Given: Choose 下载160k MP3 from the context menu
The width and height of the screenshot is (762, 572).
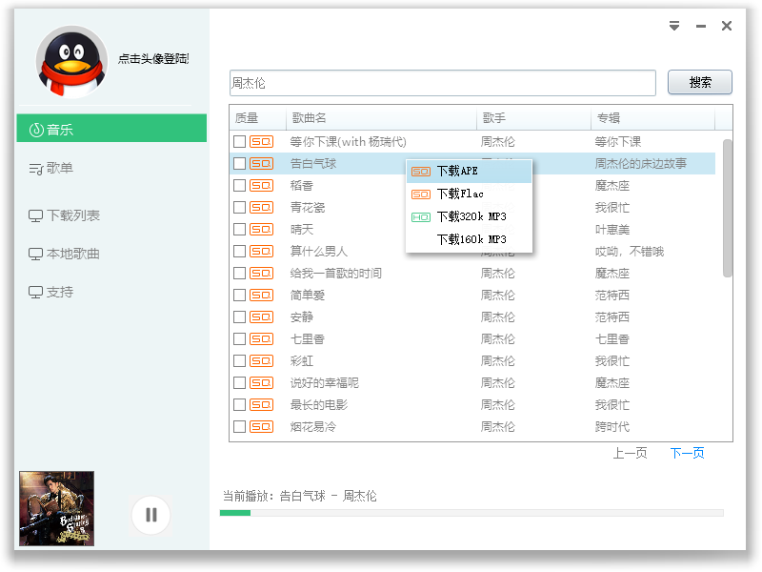Looking at the screenshot, I should [469, 239].
